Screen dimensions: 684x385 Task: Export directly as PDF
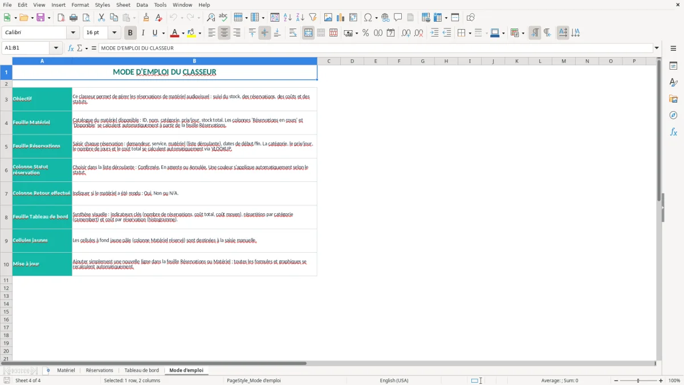click(61, 18)
